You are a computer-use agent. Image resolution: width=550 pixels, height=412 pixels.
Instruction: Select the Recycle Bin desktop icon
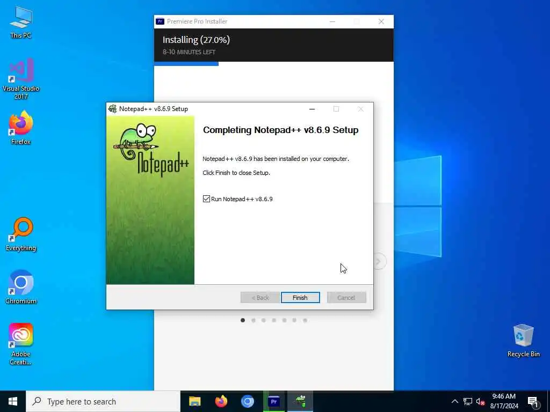(523, 341)
